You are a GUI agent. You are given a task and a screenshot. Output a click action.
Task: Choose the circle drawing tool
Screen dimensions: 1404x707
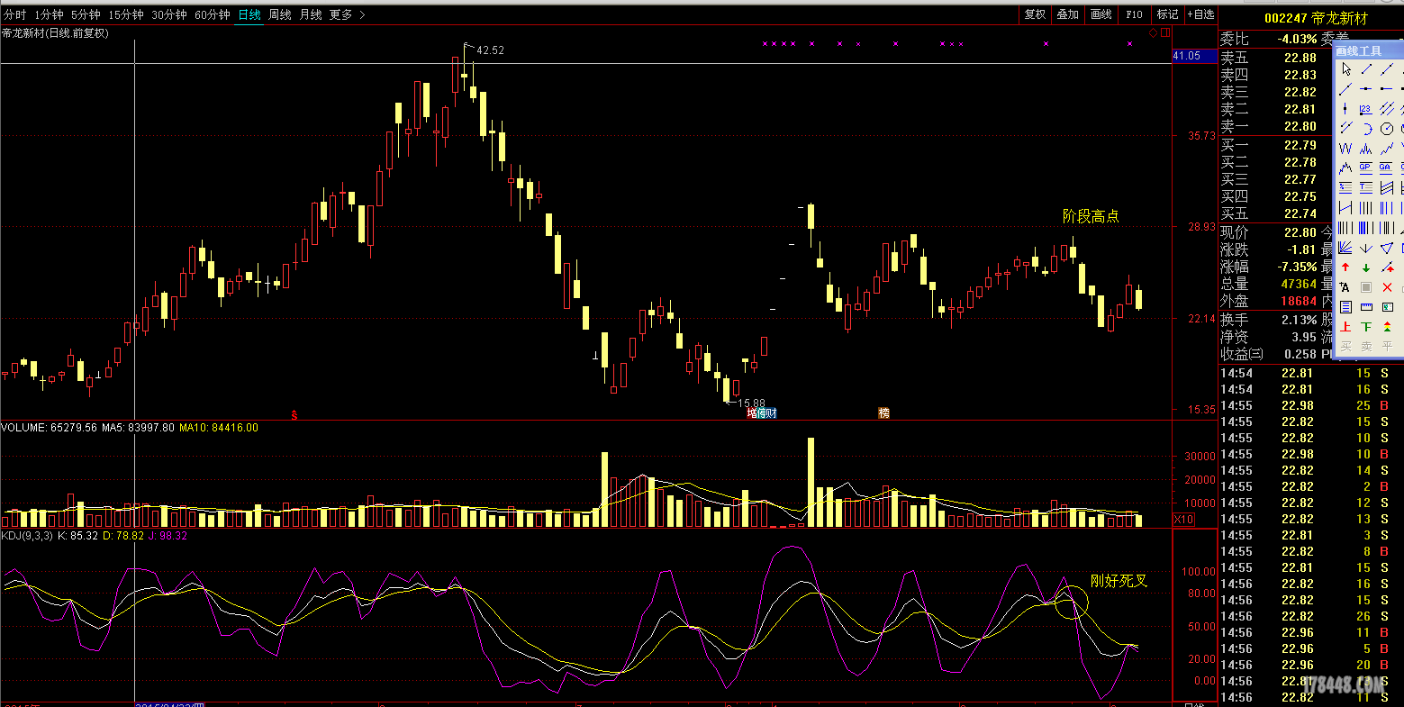tap(1387, 128)
